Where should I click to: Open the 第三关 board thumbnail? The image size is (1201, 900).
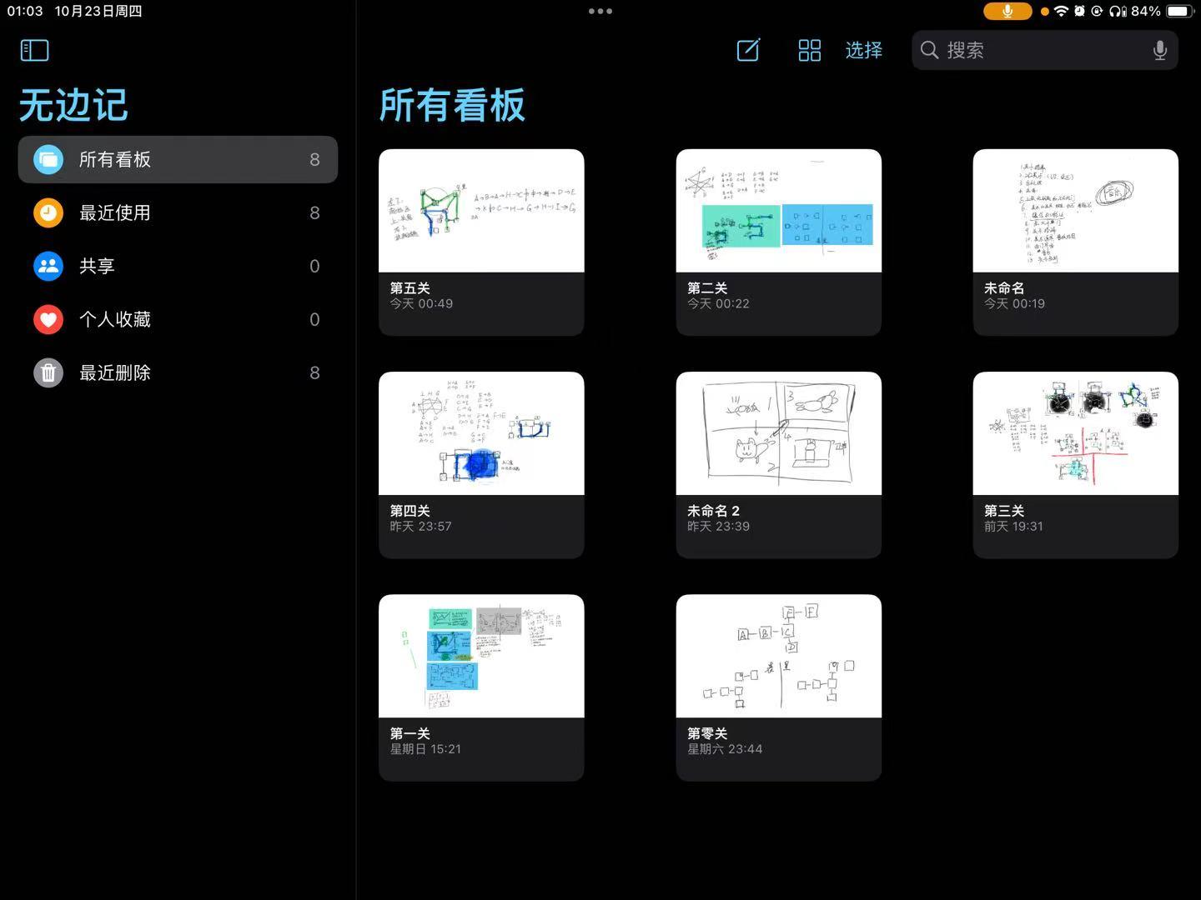pyautogui.click(x=1075, y=433)
